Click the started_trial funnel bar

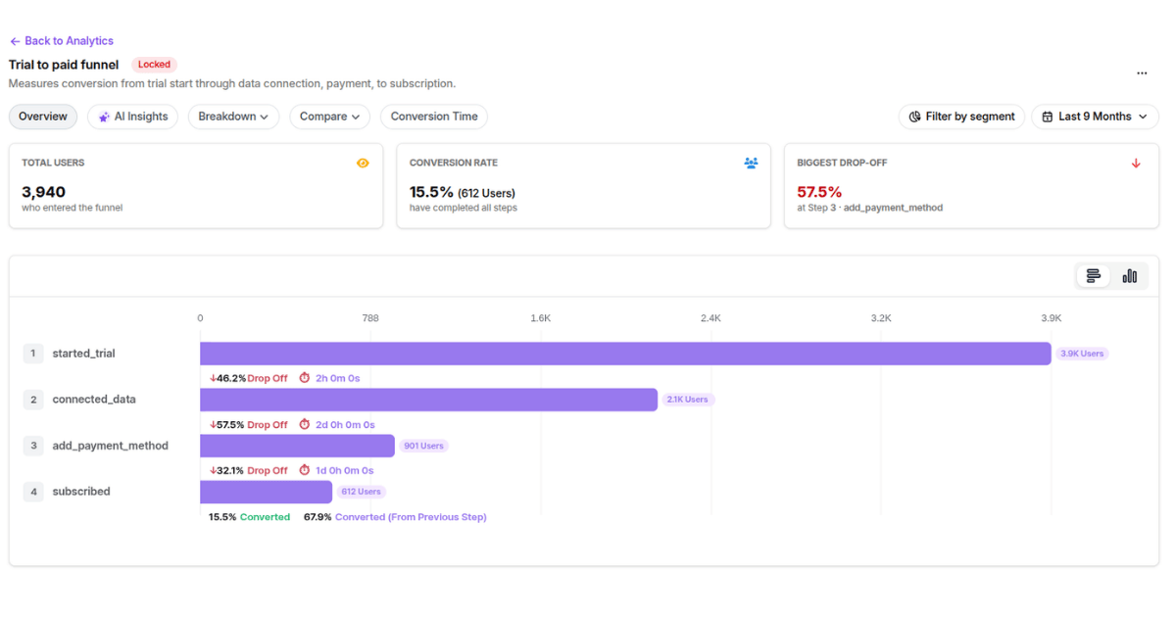(625, 354)
